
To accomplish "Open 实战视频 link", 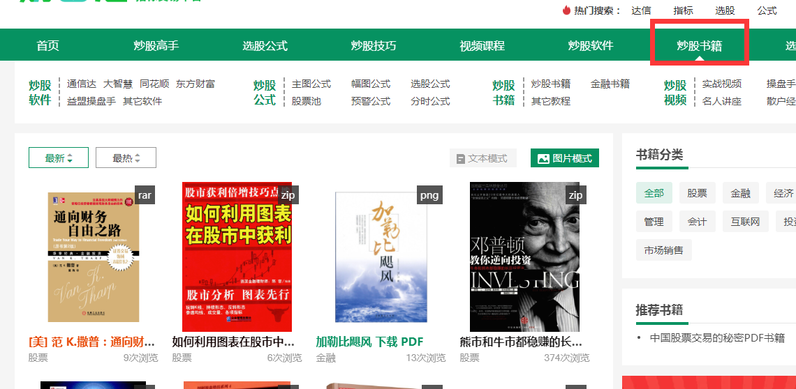I will tap(722, 84).
